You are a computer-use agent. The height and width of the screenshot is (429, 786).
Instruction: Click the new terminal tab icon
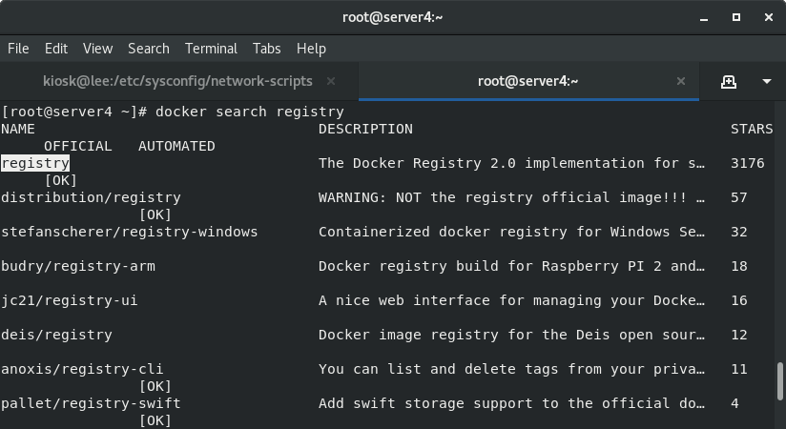729,81
